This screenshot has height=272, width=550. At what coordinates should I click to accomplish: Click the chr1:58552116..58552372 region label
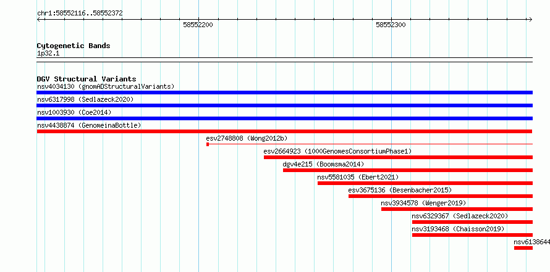(x=80, y=14)
